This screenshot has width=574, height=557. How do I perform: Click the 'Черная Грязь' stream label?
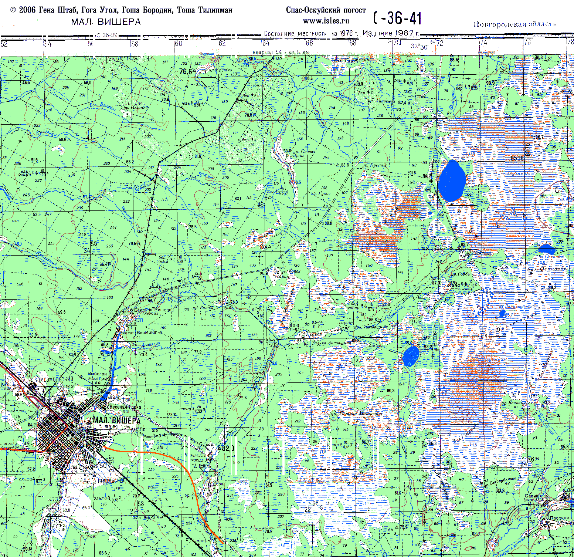(351, 99)
